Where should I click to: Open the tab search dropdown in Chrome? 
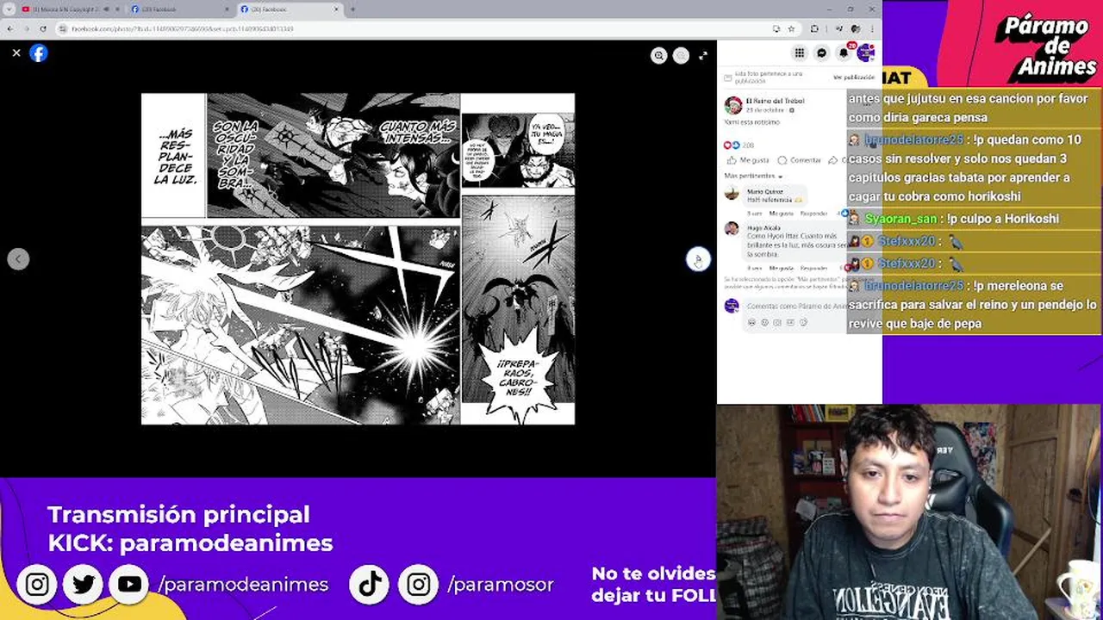coord(9,9)
